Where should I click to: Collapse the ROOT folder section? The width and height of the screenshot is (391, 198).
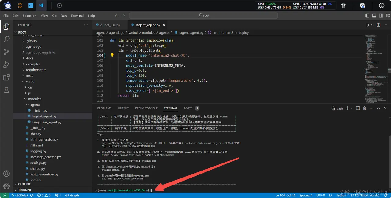[53, 32]
